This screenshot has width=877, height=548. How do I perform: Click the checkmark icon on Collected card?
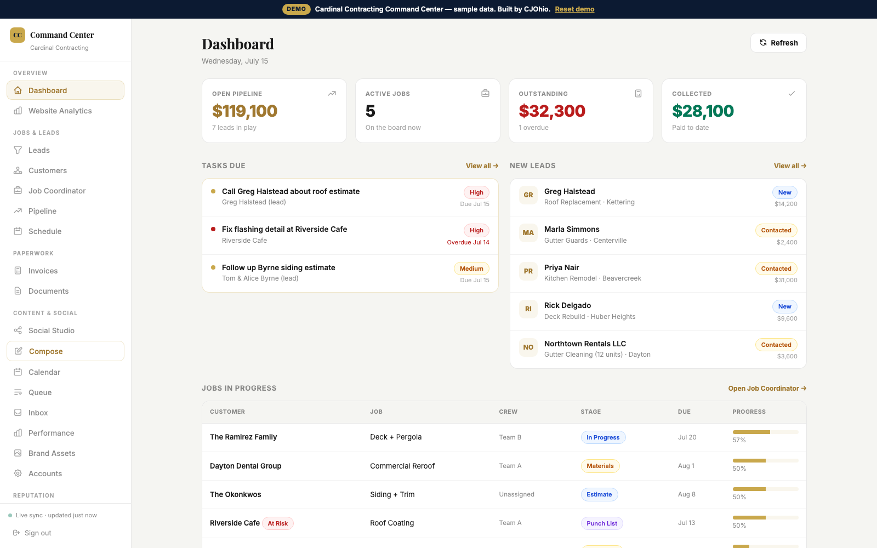tap(791, 94)
